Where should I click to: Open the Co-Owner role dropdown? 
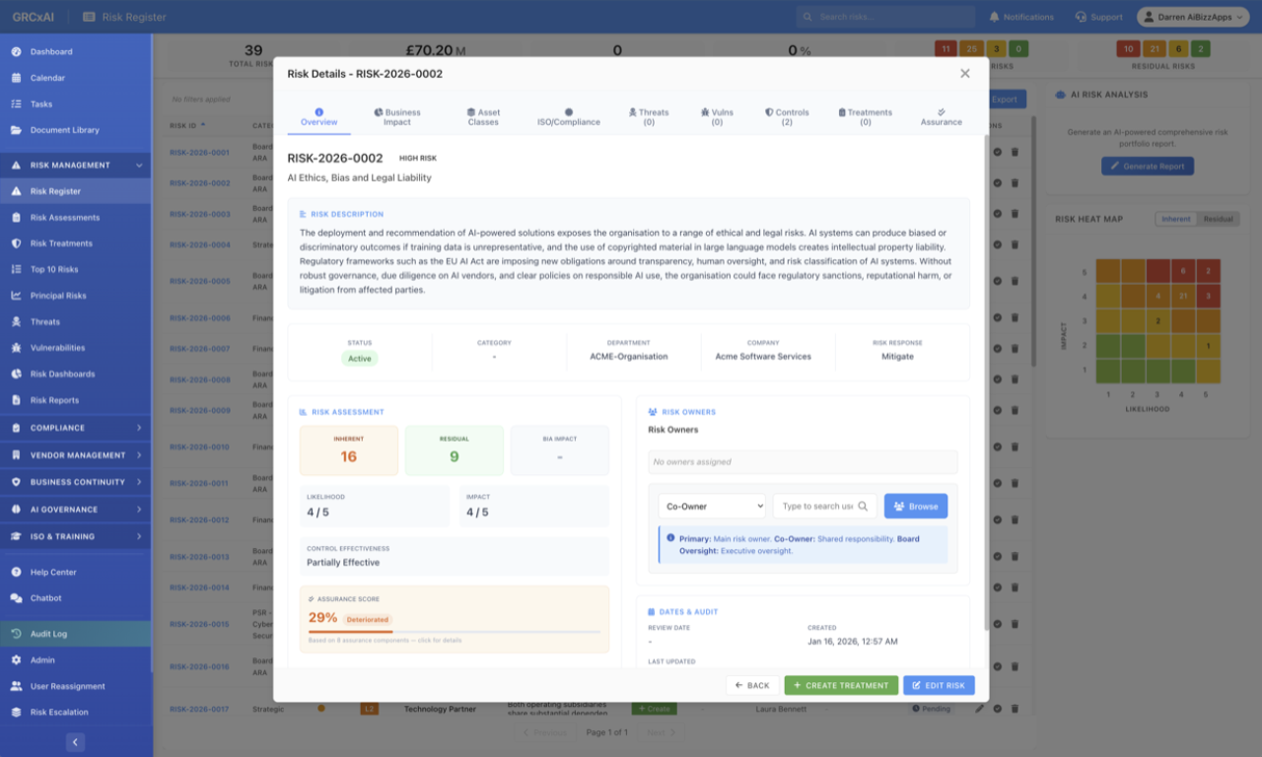pos(712,507)
